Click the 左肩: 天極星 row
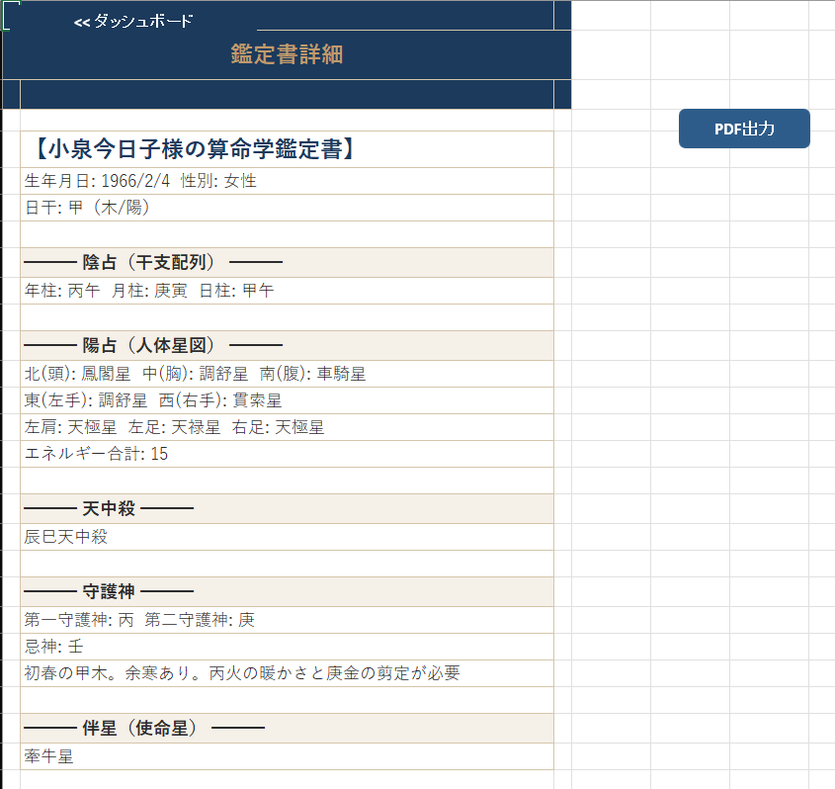Viewport: 835px width, 789px height. (x=287, y=427)
